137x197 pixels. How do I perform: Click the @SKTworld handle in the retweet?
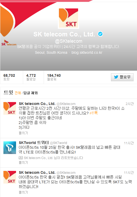pyautogui.click(x=58, y=143)
